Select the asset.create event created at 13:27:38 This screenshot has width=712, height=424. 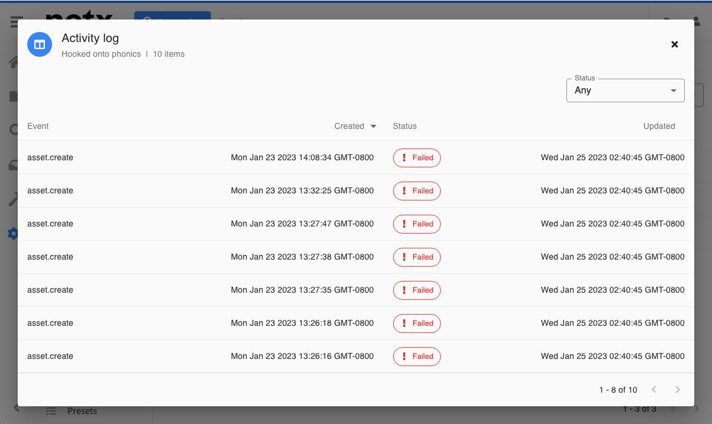coord(50,257)
